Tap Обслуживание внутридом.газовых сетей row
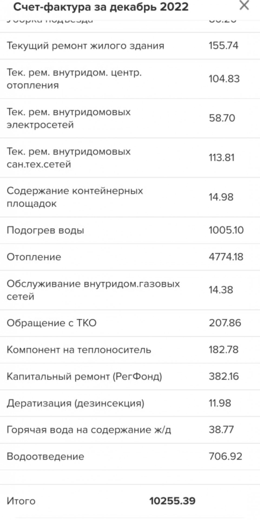 [130, 290]
